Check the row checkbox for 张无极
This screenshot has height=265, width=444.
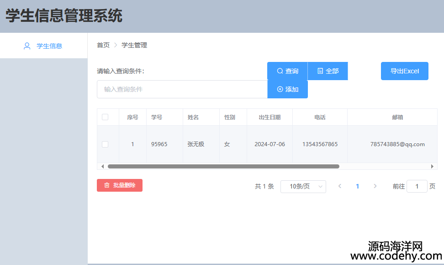pos(105,144)
